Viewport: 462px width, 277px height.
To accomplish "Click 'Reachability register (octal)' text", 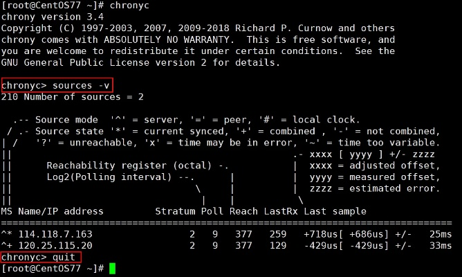I will tap(129, 166).
